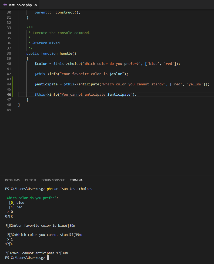
Task: Click the '[0] blue' option in terminal
Action: click(17, 203)
